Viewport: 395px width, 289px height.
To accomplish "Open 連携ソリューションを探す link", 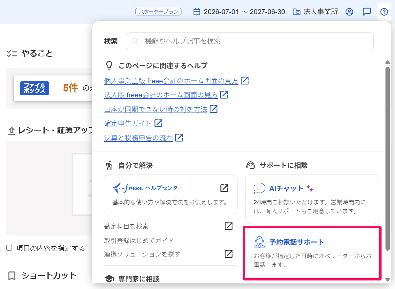I will tap(142, 254).
